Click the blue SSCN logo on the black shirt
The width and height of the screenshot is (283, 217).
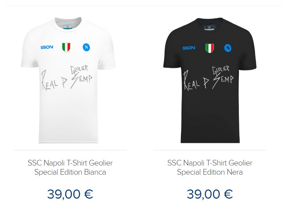[189, 48]
